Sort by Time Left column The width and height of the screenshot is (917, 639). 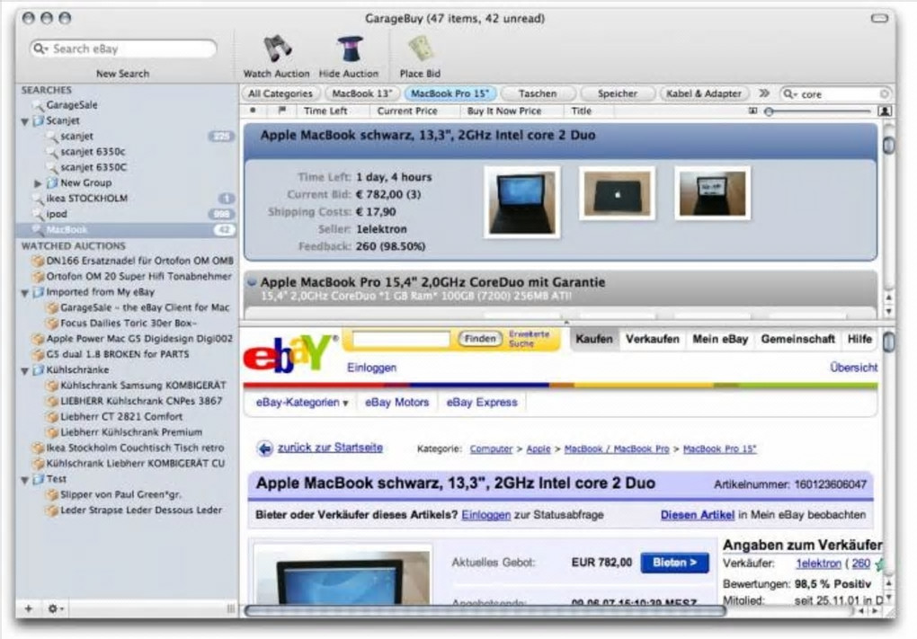[x=325, y=111]
